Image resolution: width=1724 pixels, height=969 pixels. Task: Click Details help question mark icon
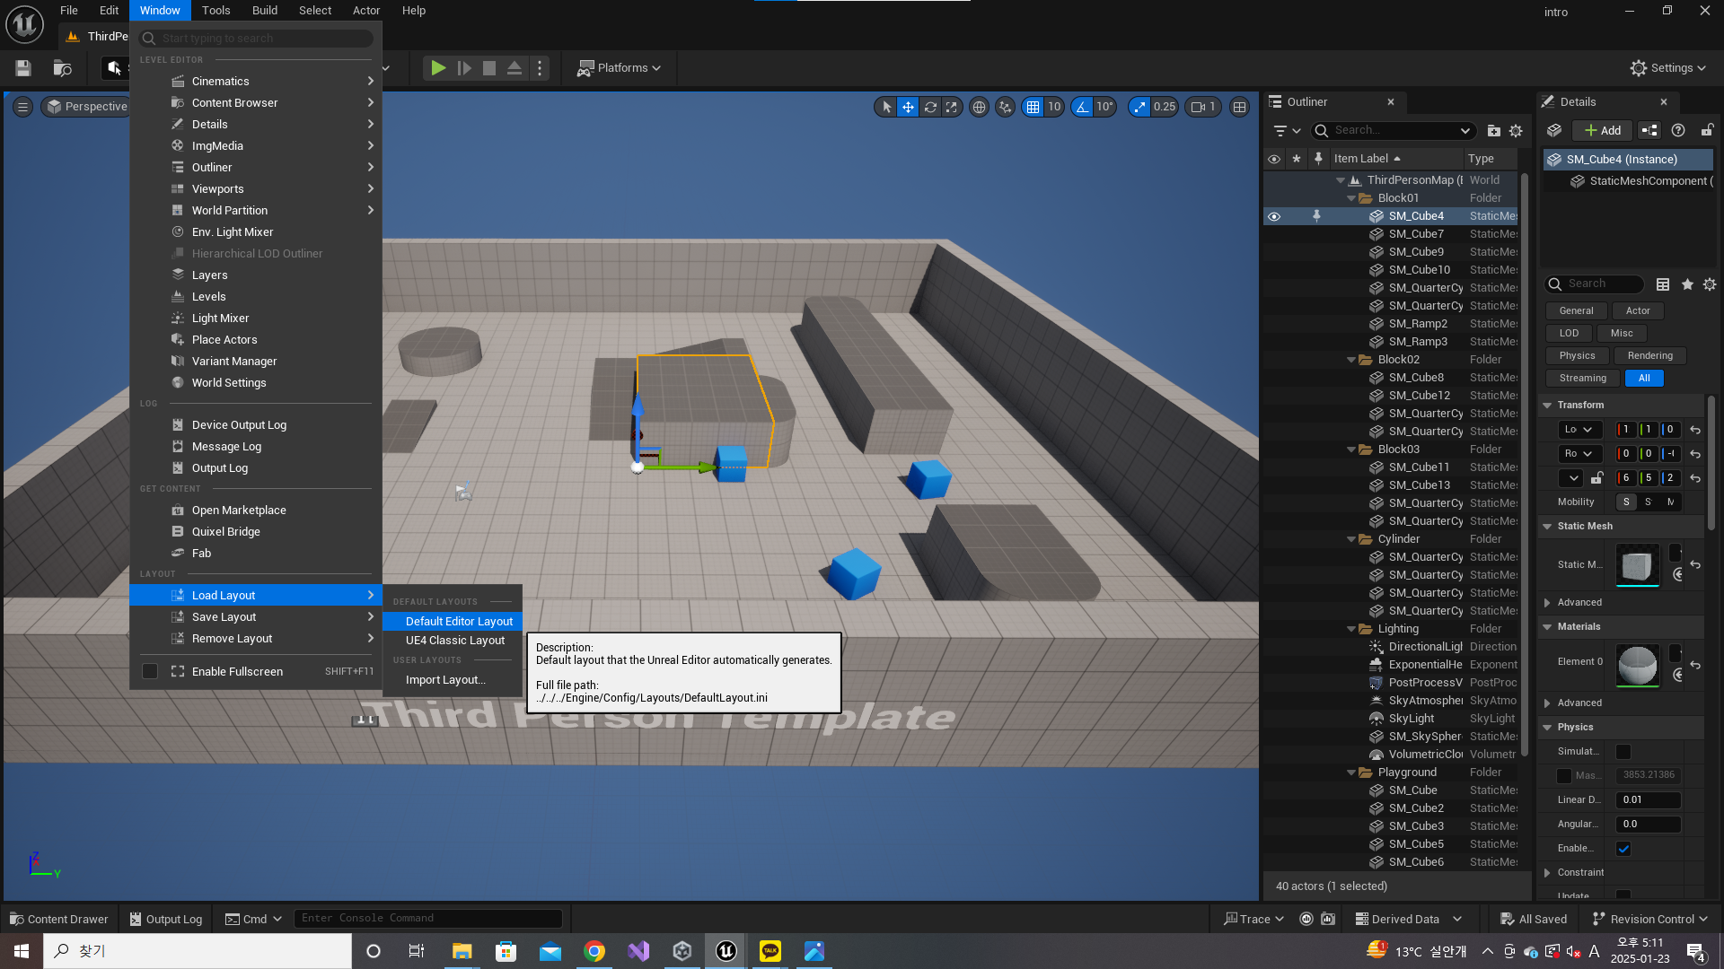click(1678, 130)
